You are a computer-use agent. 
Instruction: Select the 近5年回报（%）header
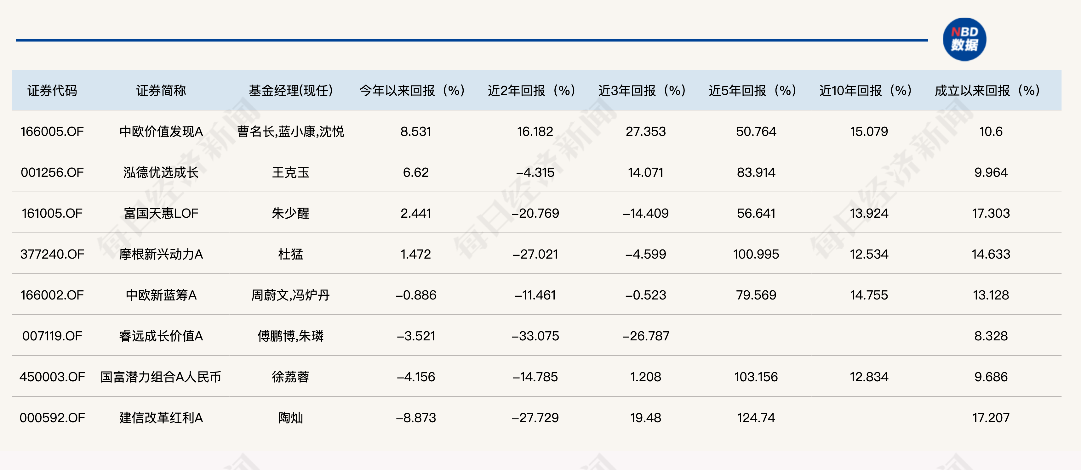point(752,91)
